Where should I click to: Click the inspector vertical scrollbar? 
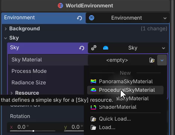coord(172,67)
